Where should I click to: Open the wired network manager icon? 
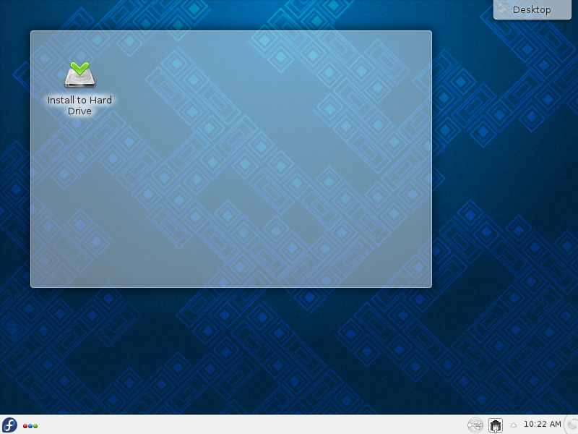tap(496, 425)
